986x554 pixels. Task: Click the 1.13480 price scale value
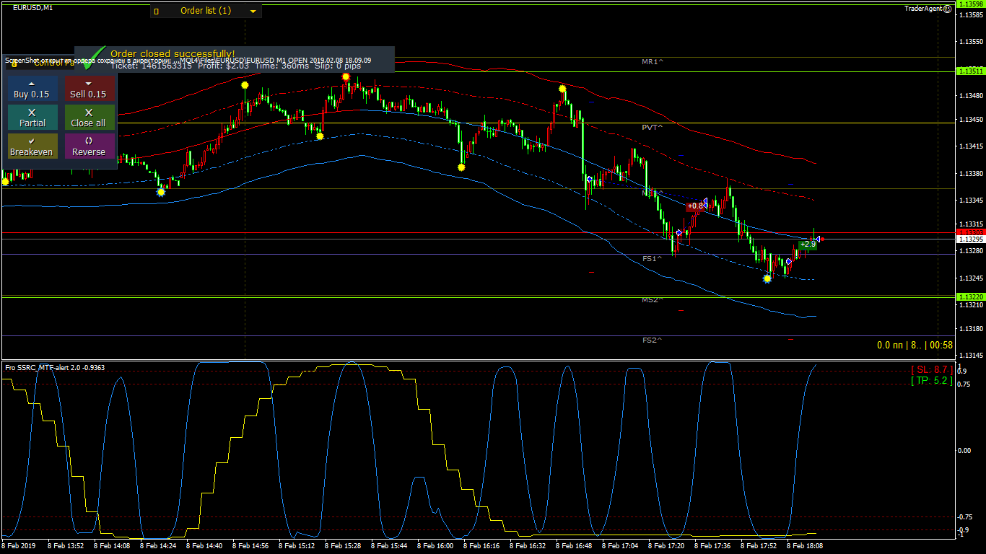click(972, 95)
